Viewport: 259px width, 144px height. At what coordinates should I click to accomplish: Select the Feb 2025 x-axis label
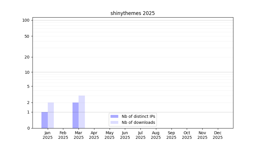point(63,135)
